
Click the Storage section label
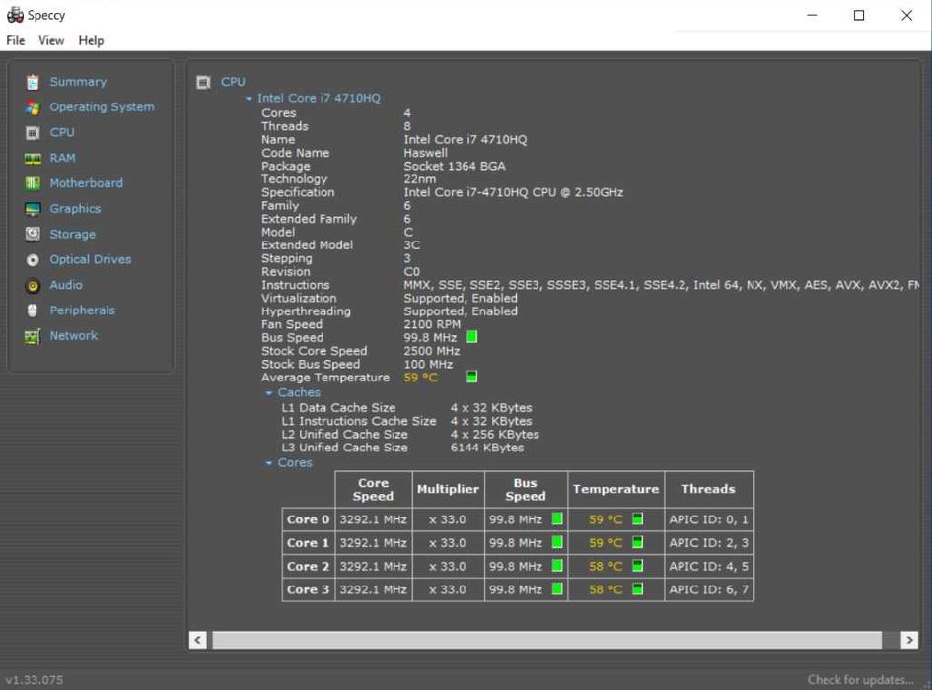(x=73, y=235)
